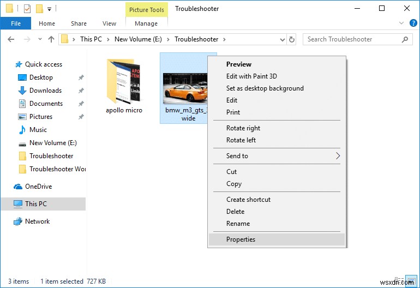This screenshot has width=420, height=288.
Task: Expand the ribbon with the chevron arrow
Action: coord(401,23)
